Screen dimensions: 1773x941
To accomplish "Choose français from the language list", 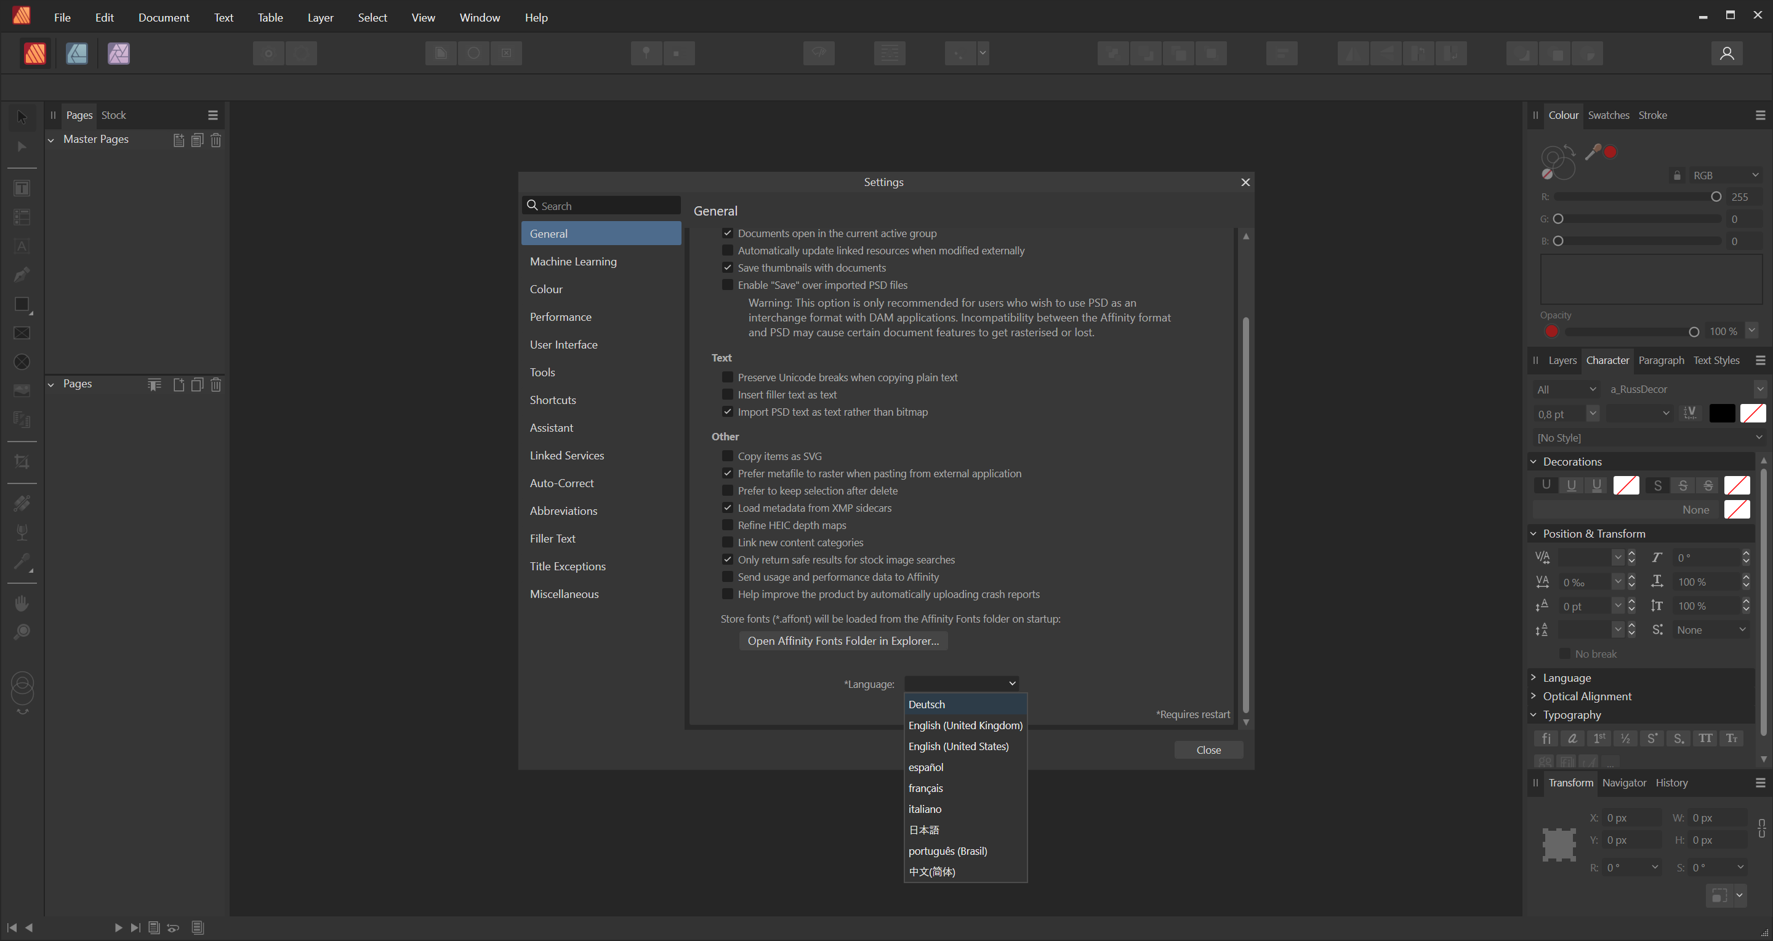I will [926, 788].
